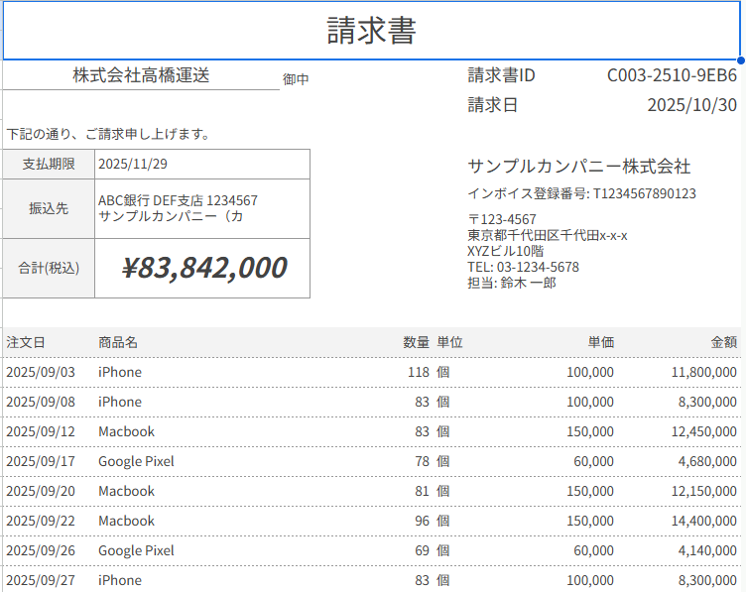Click インボイス登録番号 T1234567890123
Screen dimensions: 746x592
click(582, 193)
